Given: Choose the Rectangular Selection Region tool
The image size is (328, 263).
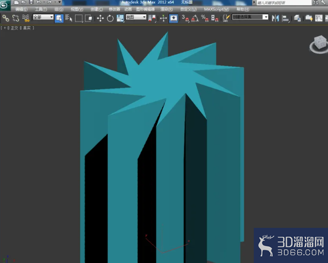Looking at the screenshot, I should tap(79, 18).
